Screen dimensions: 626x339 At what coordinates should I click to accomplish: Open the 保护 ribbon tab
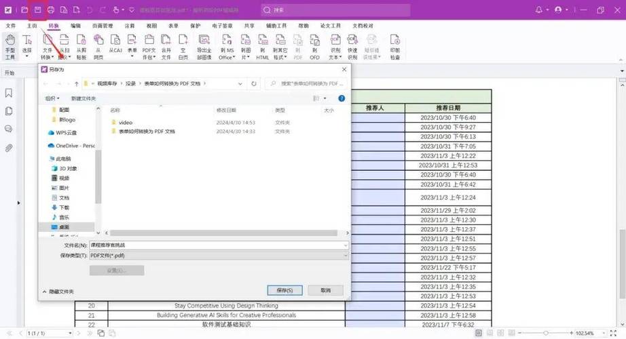click(196, 26)
